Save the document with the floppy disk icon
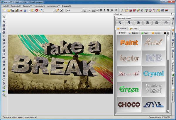 [13, 10]
